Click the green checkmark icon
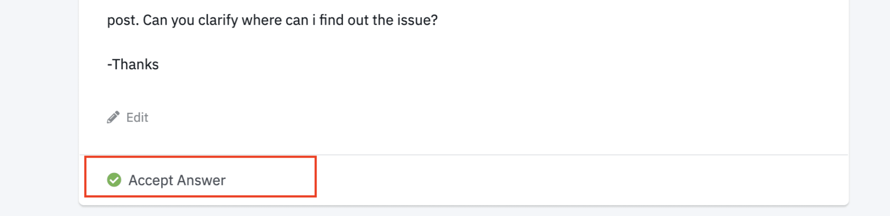This screenshot has height=216, width=890. tap(114, 180)
